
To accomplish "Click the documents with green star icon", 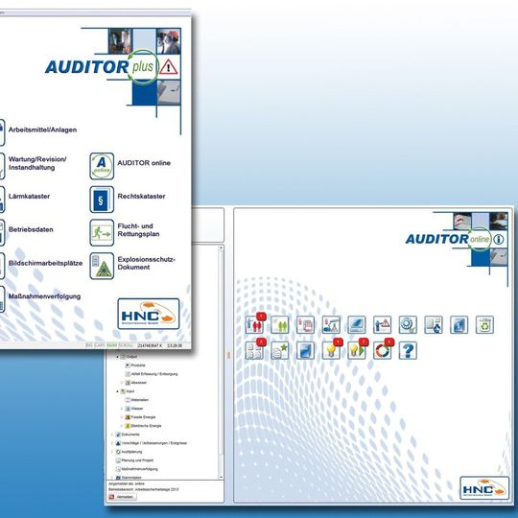I will pyautogui.click(x=279, y=350).
